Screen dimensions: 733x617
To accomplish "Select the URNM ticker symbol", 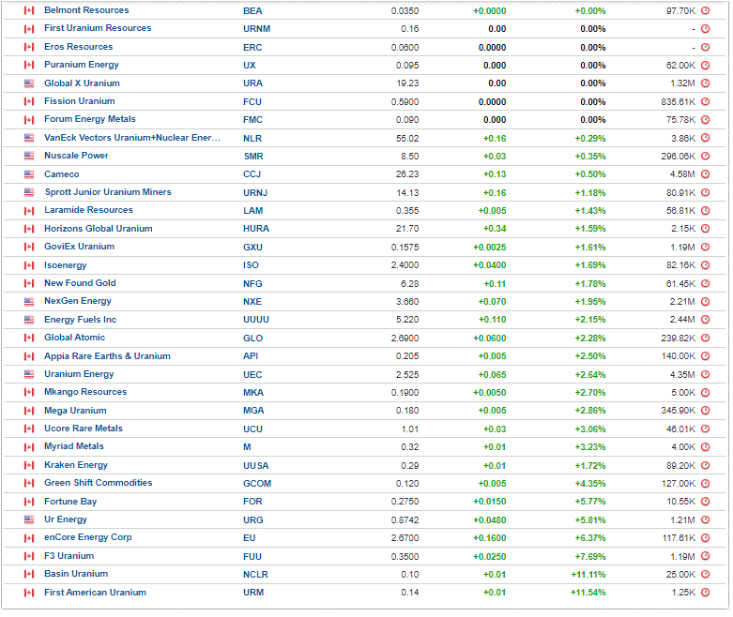I will 256,29.
